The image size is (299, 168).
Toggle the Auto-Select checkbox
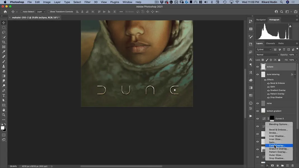(21, 12)
